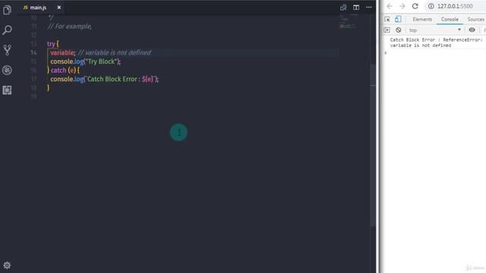The height and width of the screenshot is (273, 486).
Task: Open the editor More Actions ellipsis menu
Action: point(369,8)
